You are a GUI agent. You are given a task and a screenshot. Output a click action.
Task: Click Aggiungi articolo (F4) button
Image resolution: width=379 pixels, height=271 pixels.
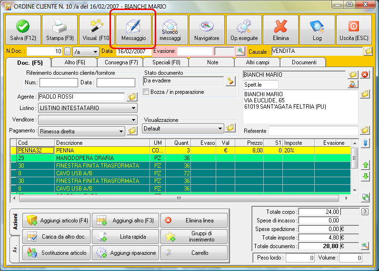pos(57,221)
